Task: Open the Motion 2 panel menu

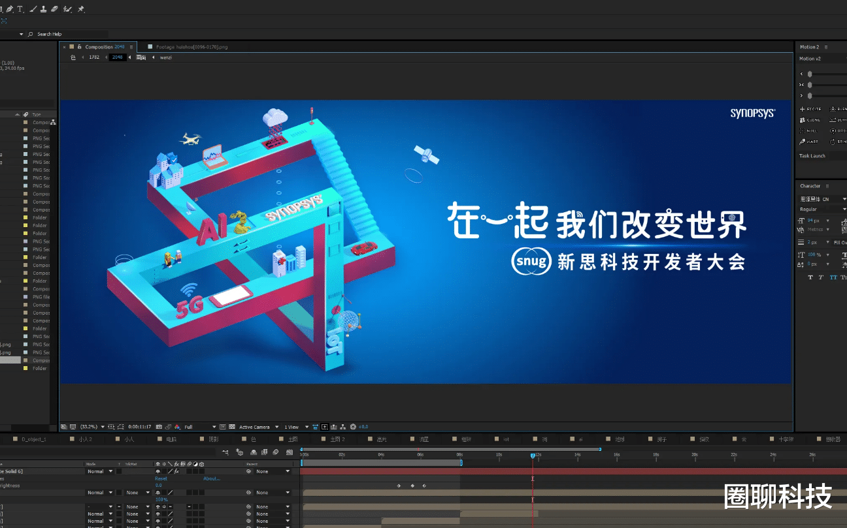Action: click(826, 47)
